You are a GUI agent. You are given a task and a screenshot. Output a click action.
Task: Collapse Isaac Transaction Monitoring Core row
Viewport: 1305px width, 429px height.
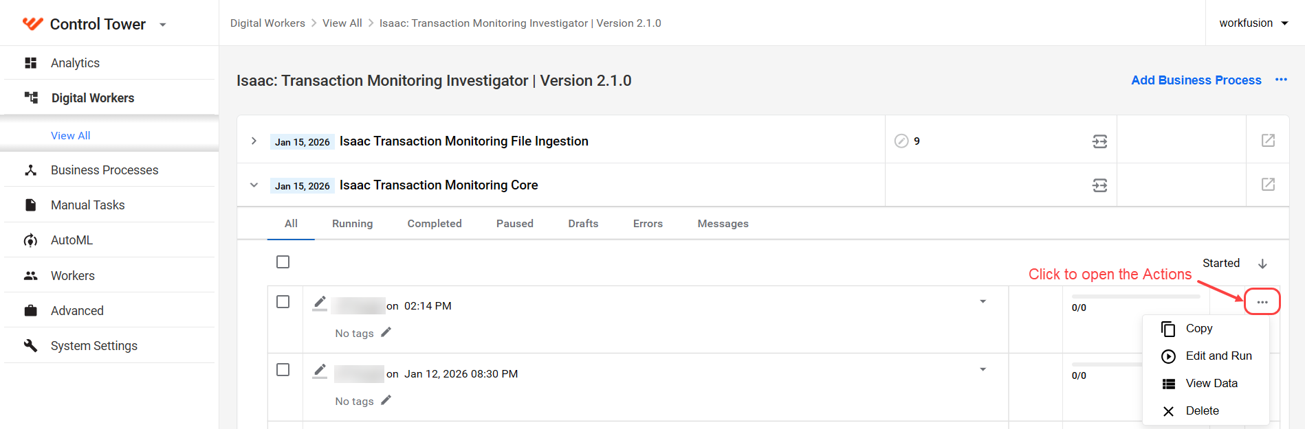[254, 185]
